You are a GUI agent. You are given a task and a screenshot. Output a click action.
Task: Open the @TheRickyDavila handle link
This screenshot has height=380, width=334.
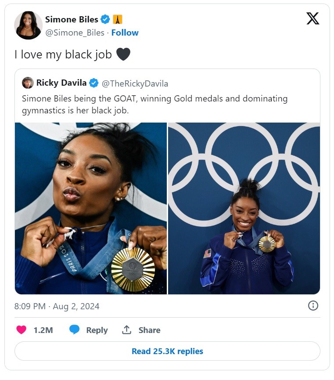(x=135, y=83)
